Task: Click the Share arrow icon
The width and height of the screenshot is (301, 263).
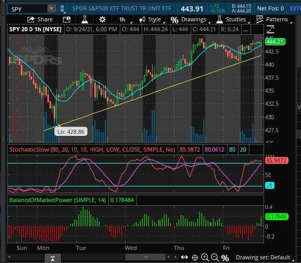Action: (31, 19)
